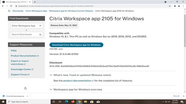Open the Citrix Workspace App breadcrumb link
The width and height of the screenshot is (186, 104).
pos(36,11)
